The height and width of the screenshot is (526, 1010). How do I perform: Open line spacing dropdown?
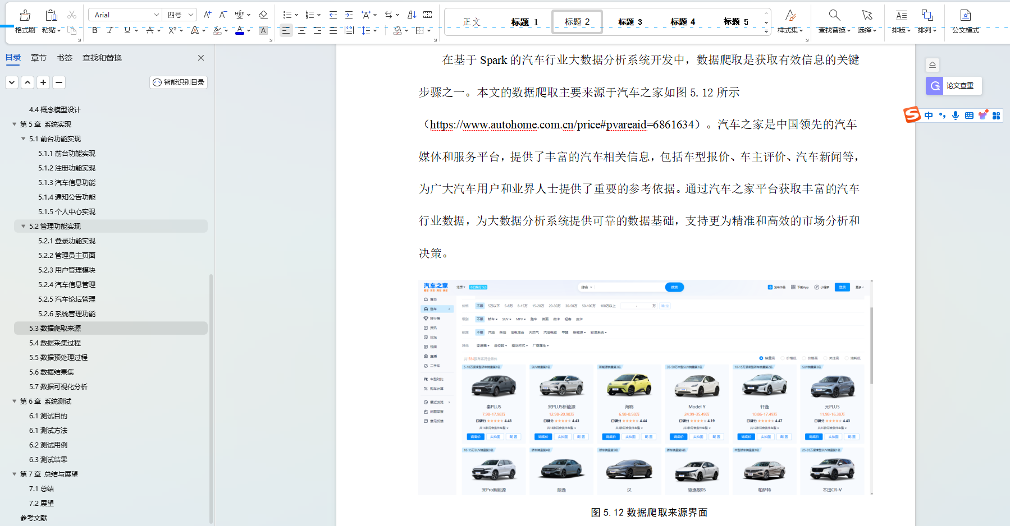366,30
